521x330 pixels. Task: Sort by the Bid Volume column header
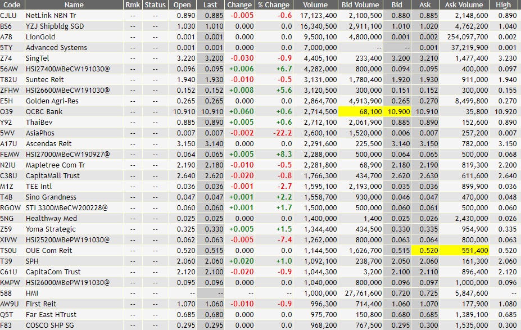360,4
